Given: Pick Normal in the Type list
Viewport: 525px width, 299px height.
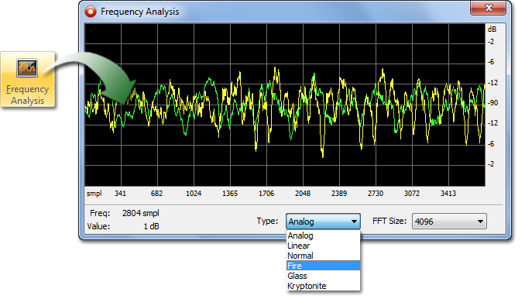Looking at the screenshot, I should coord(323,256).
